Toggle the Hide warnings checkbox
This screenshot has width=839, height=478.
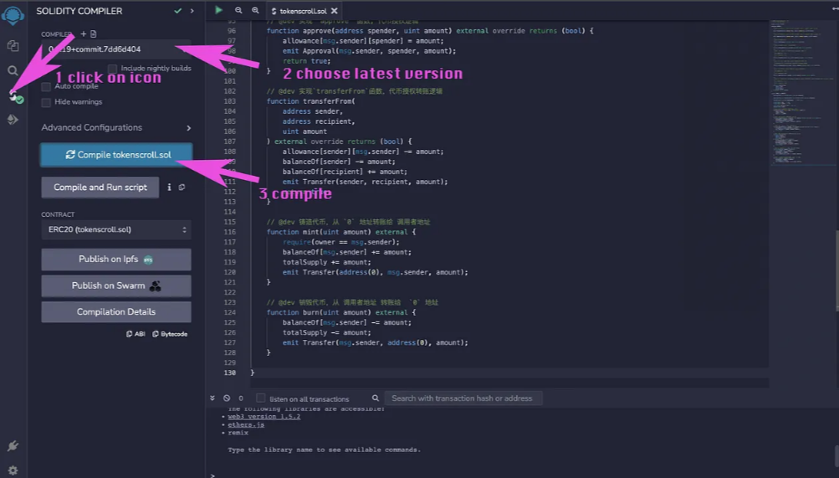pos(46,102)
